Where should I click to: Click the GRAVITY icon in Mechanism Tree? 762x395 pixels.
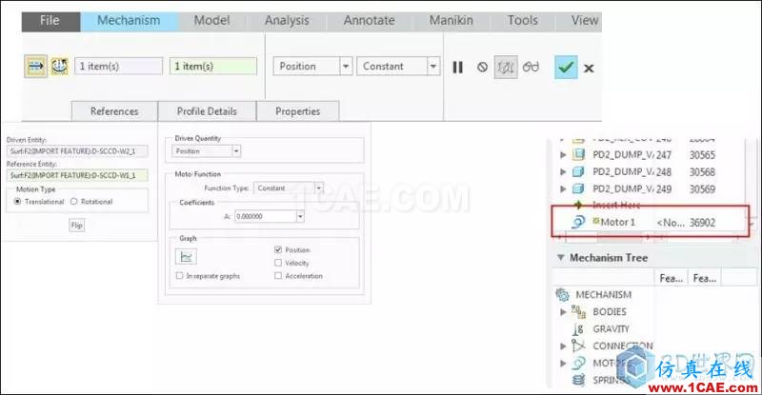click(578, 329)
